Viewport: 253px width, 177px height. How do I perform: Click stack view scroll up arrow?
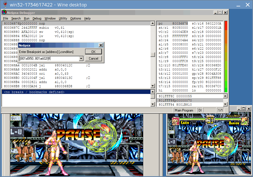tap(225, 96)
